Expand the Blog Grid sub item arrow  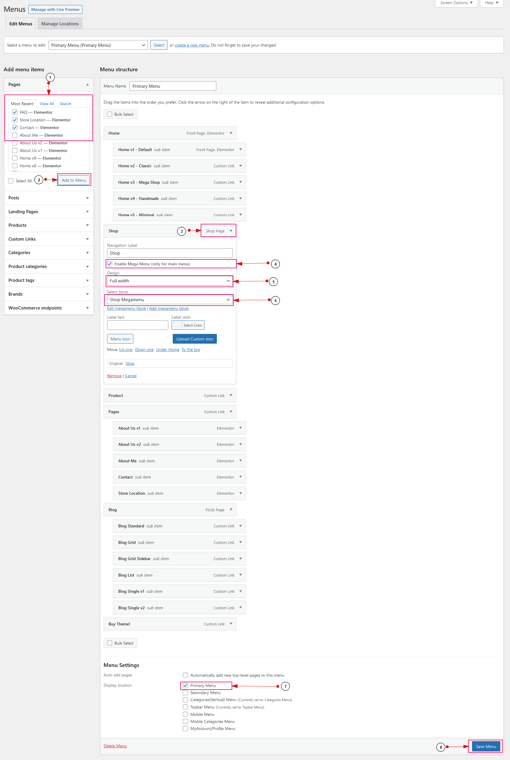point(240,542)
